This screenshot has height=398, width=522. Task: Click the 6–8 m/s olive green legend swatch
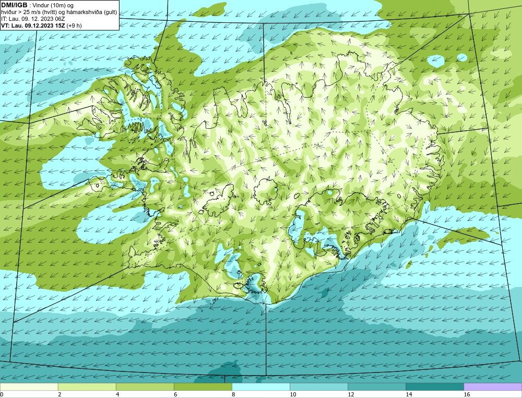pos(203,387)
